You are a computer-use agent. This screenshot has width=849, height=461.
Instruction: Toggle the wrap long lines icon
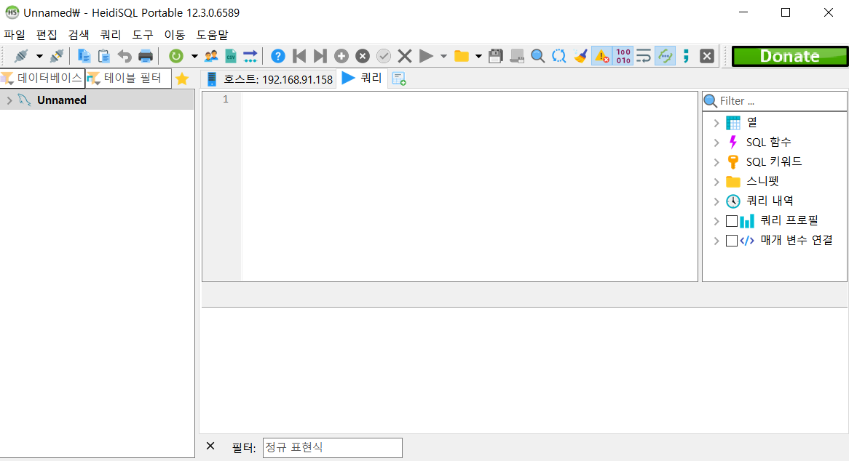(644, 56)
